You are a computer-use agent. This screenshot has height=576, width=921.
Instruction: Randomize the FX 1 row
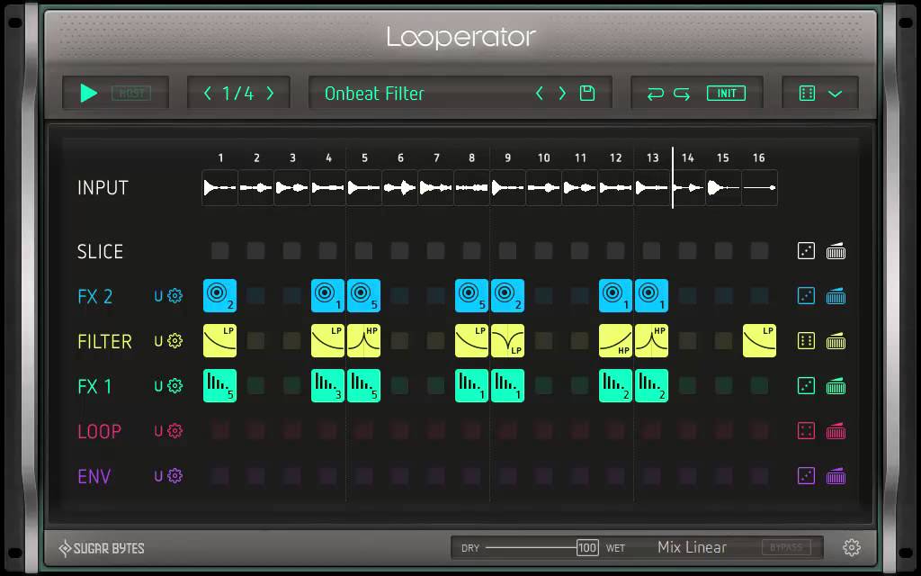pos(807,385)
